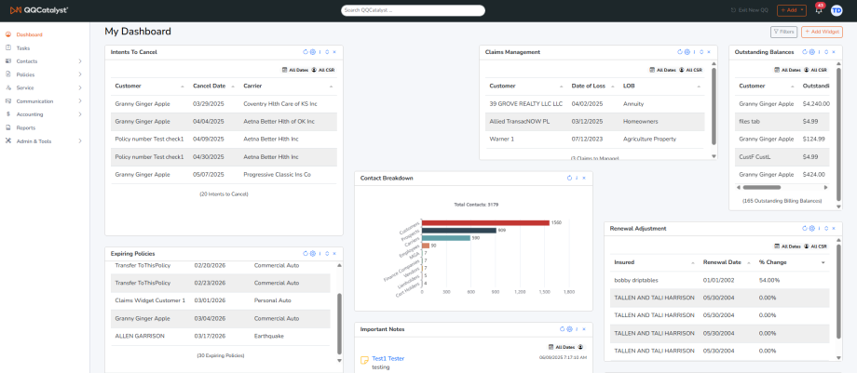The width and height of the screenshot is (857, 373).
Task: Close the Important Notes widget
Action: (x=584, y=328)
